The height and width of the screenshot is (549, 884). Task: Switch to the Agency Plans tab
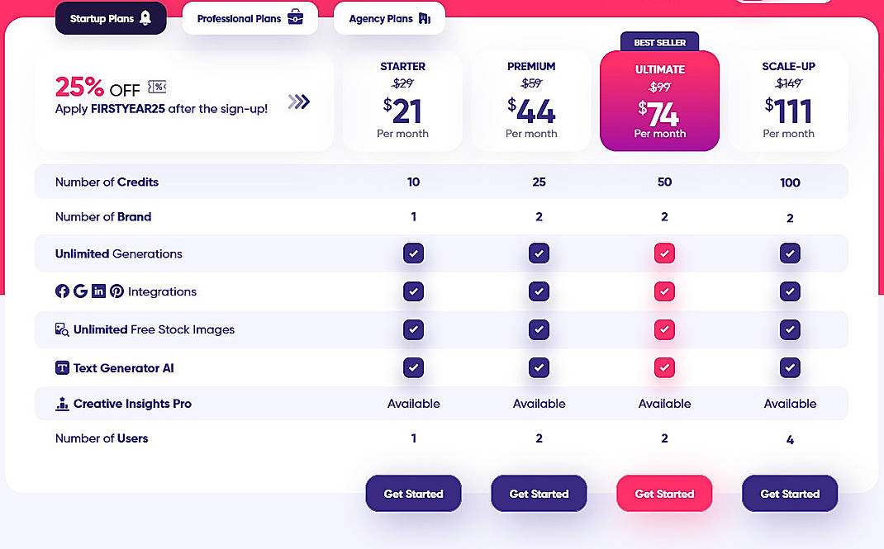coord(389,17)
